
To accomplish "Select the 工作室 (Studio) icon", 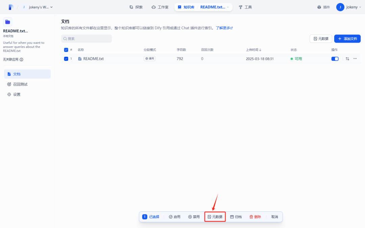I will click(x=154, y=7).
